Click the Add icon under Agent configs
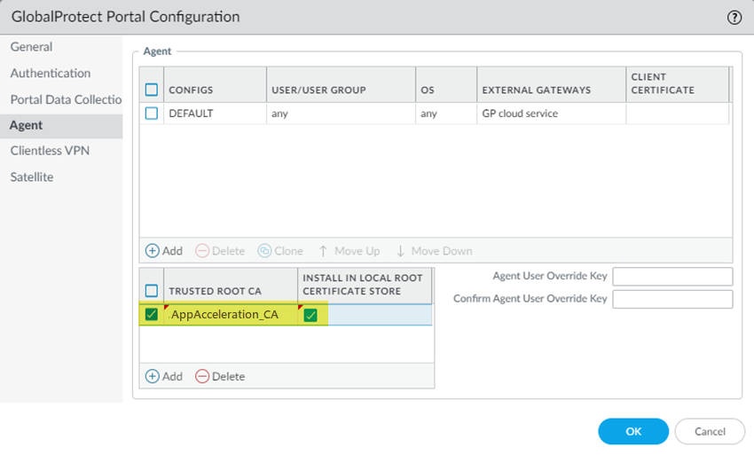Image resolution: width=754 pixels, height=455 pixels. pyautogui.click(x=153, y=251)
